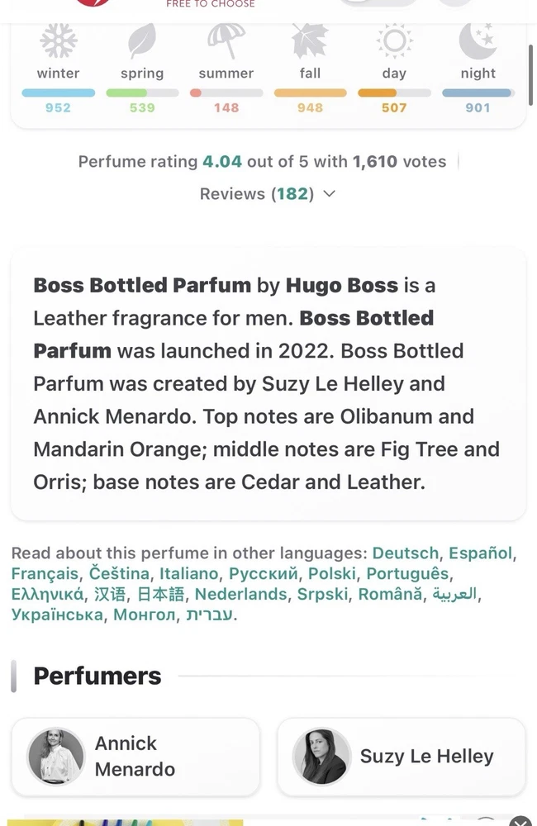Open the Español language link
This screenshot has height=826, width=537.
click(481, 553)
